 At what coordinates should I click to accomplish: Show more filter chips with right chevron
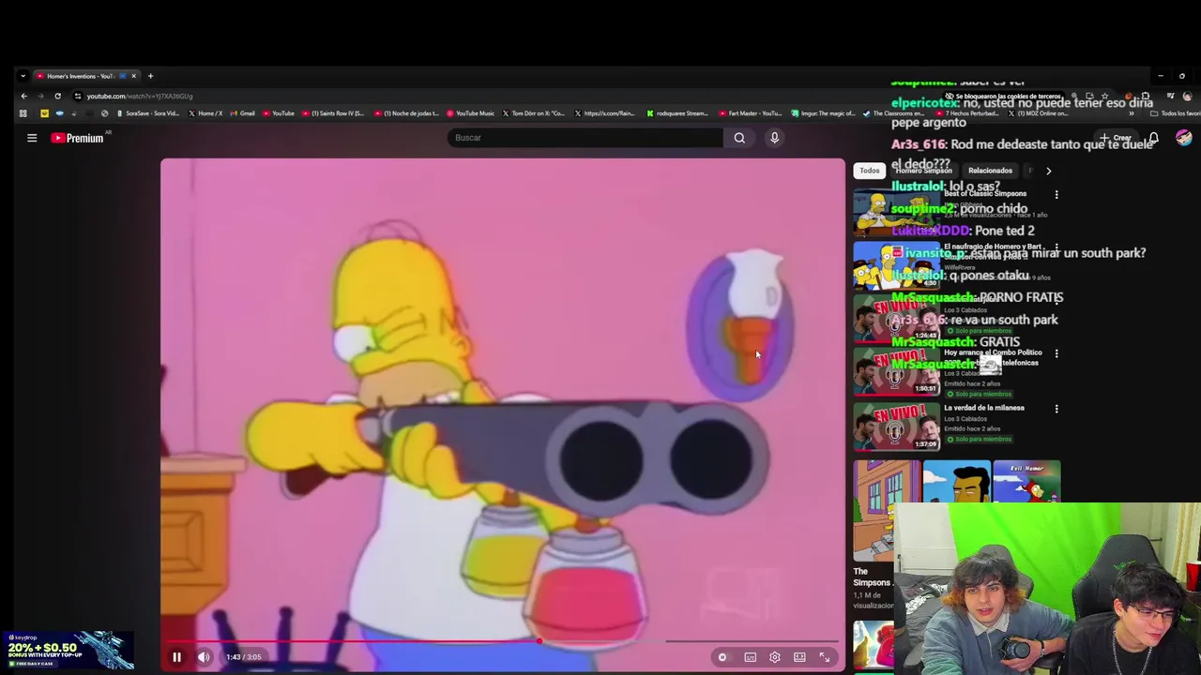1048,171
